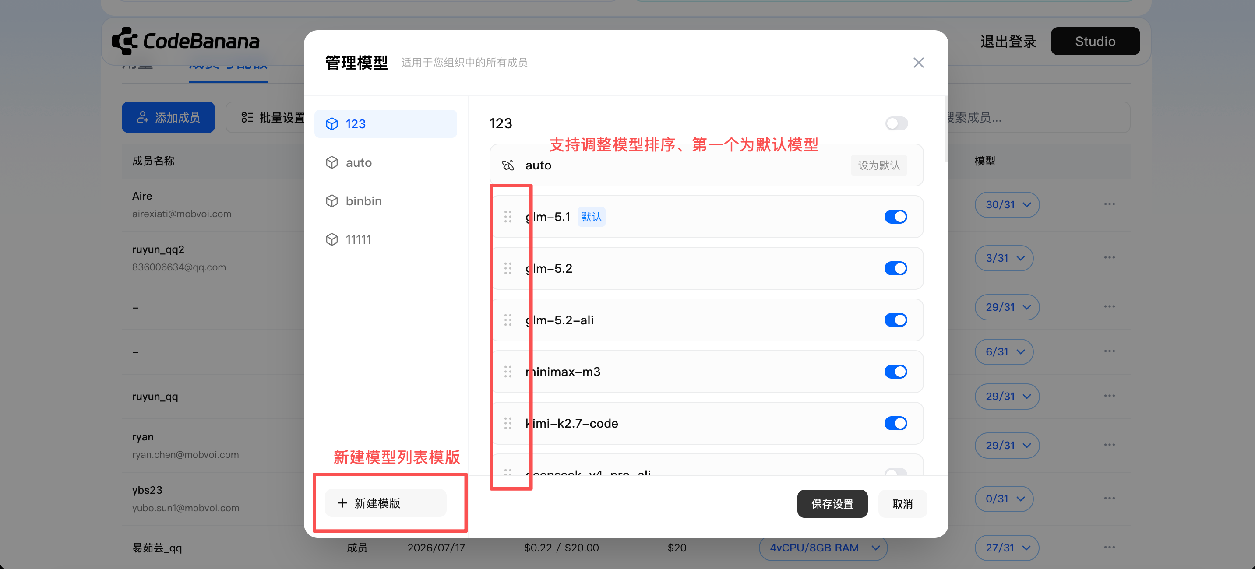The image size is (1255, 569).
Task: Click the cube icon beside binbin template
Action: [332, 201]
